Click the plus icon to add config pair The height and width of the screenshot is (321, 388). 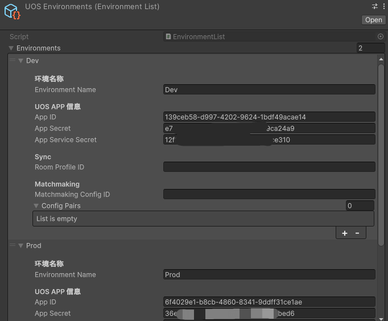(x=345, y=233)
